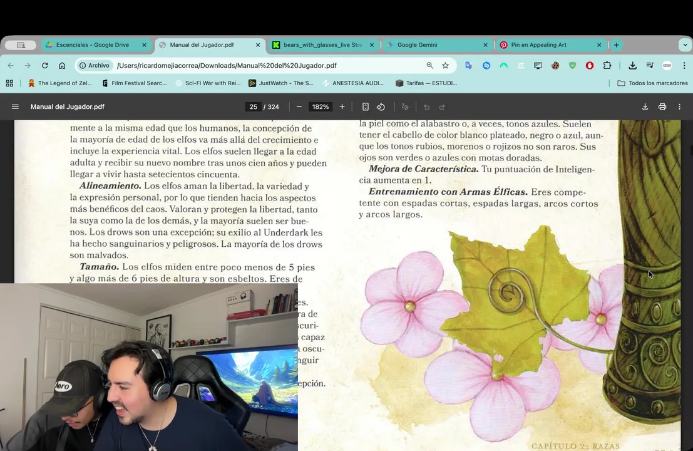This screenshot has width=693, height=451.
Task: Switch to Escenciales - Google Drive tab
Action: click(x=96, y=44)
